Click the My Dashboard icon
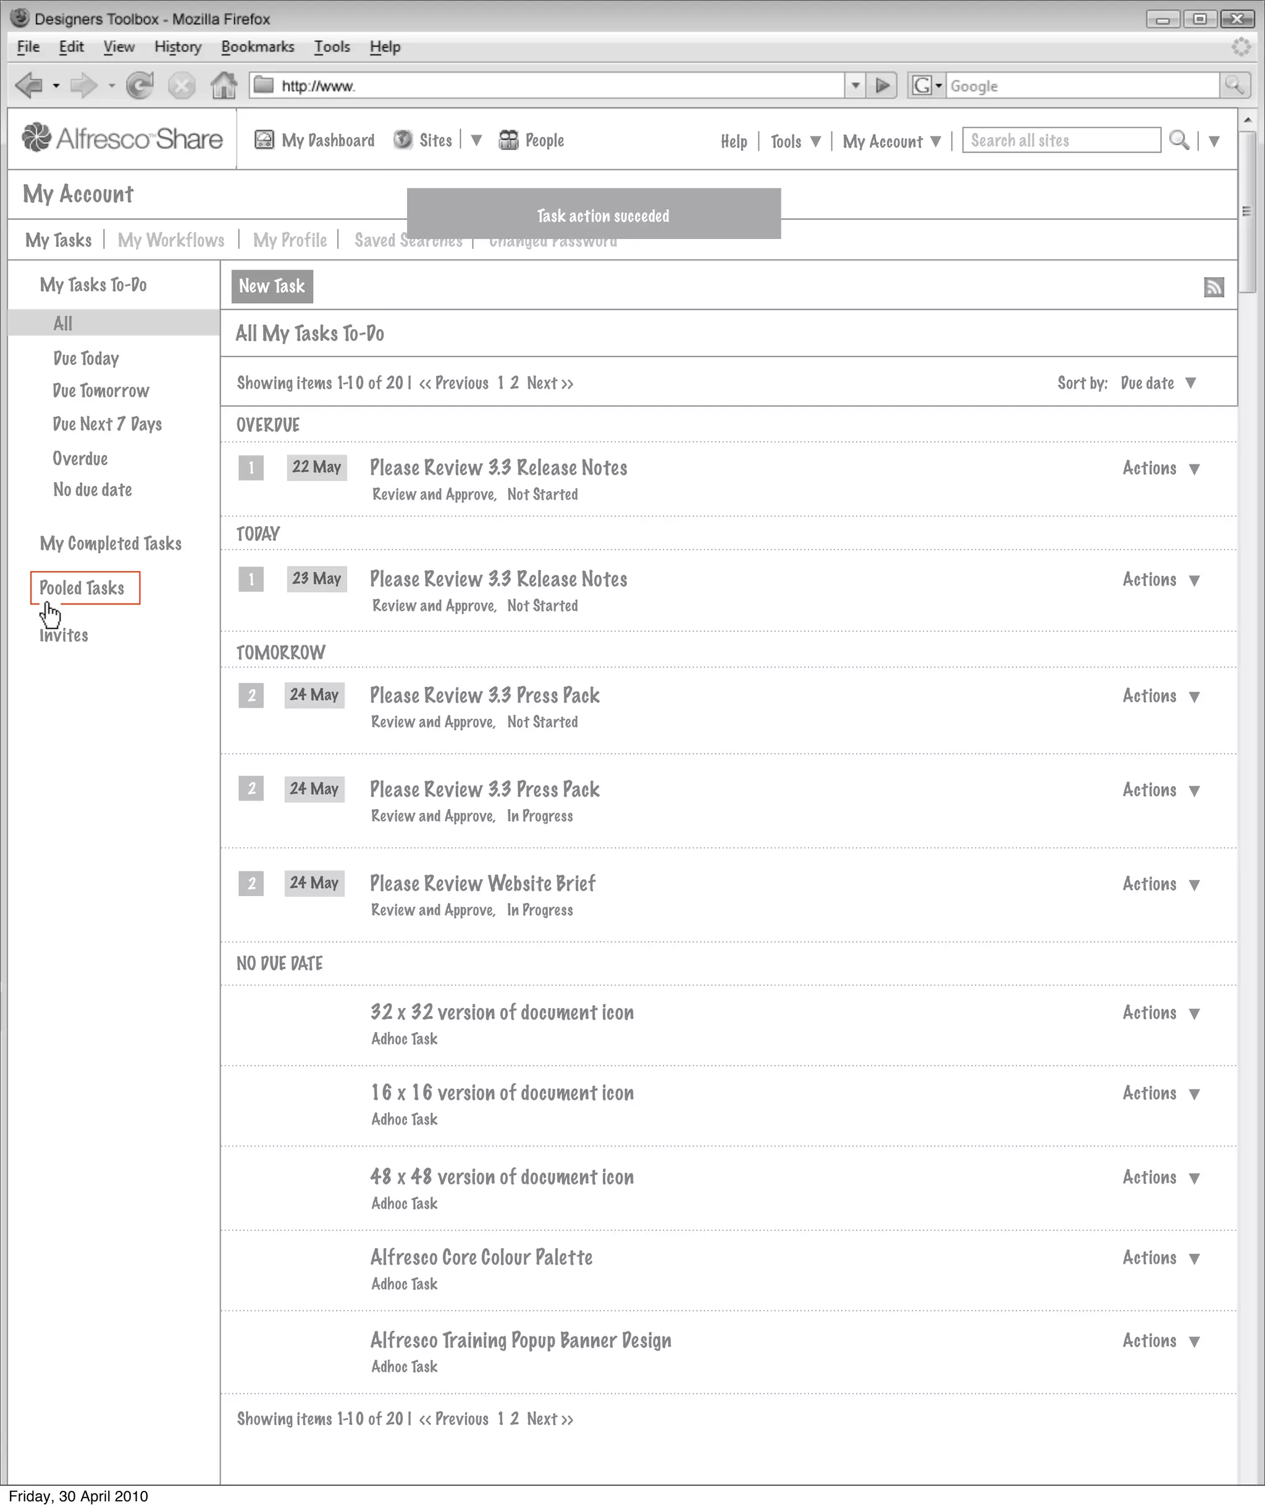1265x1510 pixels. (x=264, y=140)
